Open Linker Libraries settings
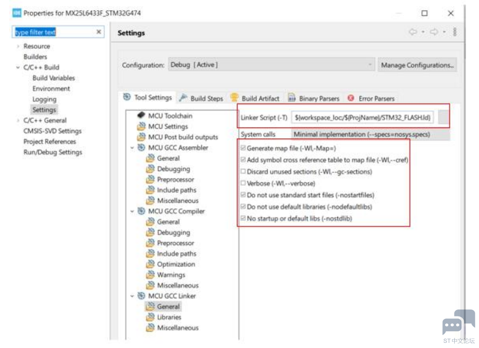 (x=169, y=317)
